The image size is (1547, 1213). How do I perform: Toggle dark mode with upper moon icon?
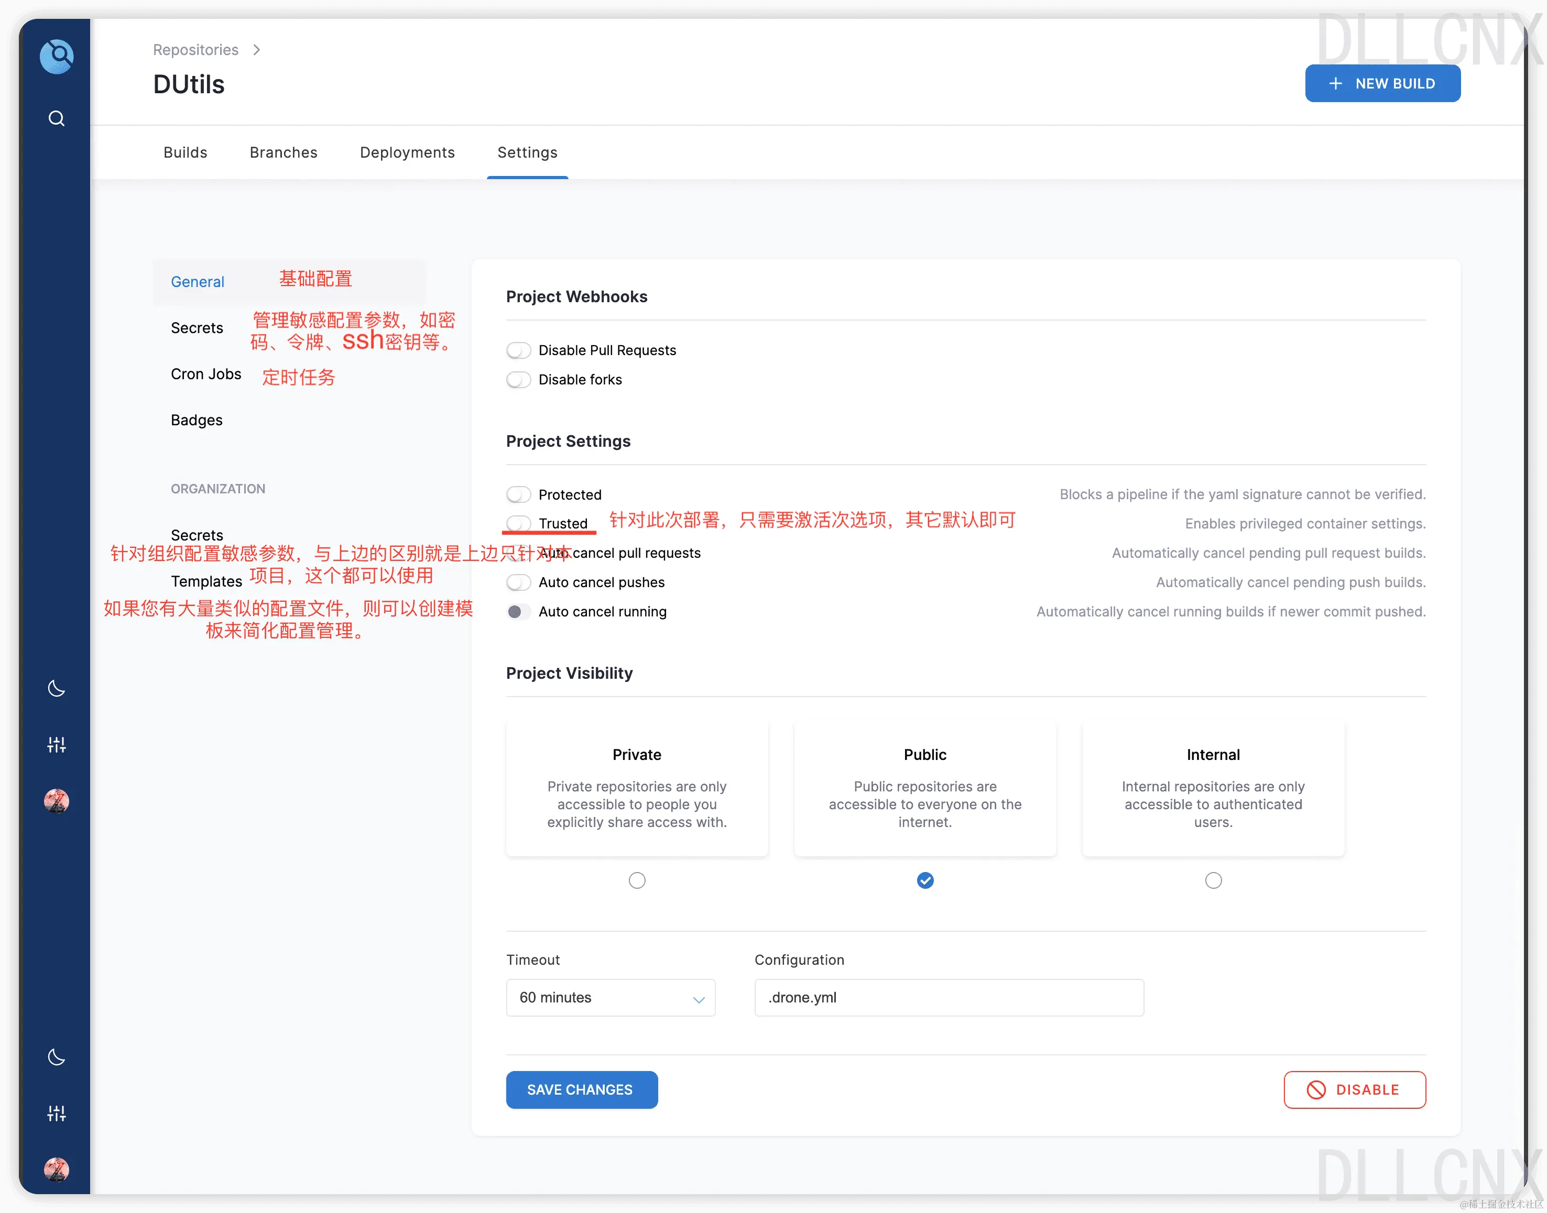[x=56, y=688]
